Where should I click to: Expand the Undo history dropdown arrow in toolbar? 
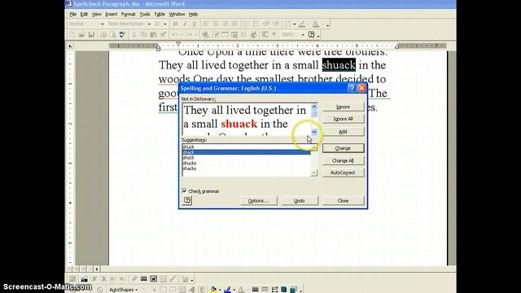tap(182, 34)
